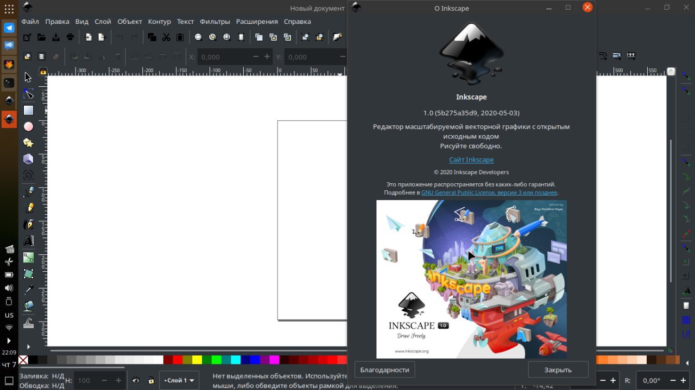Click the no-color X swatch
Viewport: 695px width, 390px height.
pyautogui.click(x=23, y=360)
